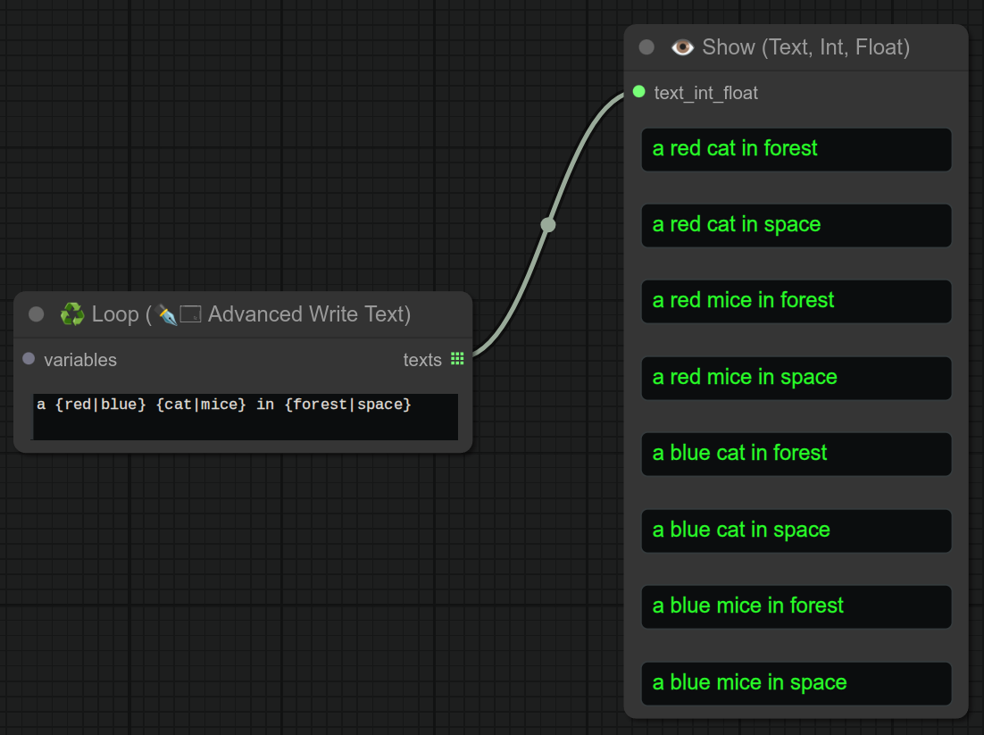Collapse the Show node using its title circle
This screenshot has width=984, height=735.
(x=646, y=47)
